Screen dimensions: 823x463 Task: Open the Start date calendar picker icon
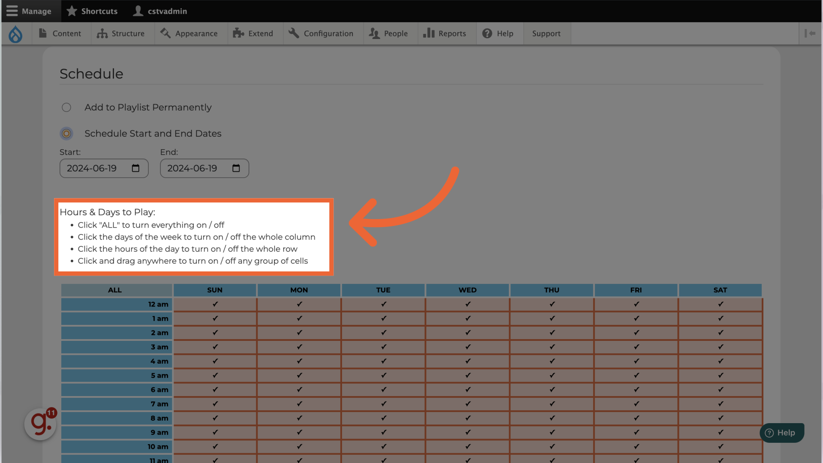coord(135,168)
